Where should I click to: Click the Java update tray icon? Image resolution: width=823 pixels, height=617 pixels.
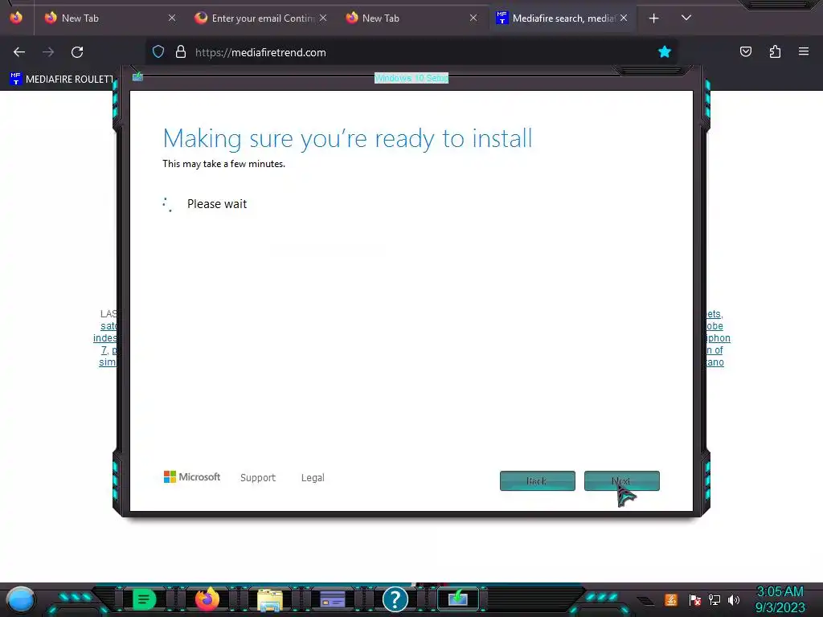[671, 599]
